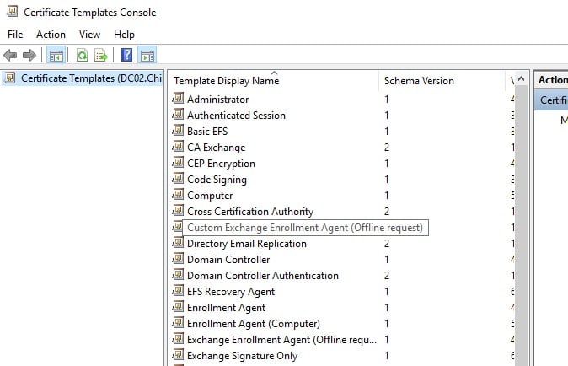Select the Exchange Signature Only template
This screenshot has height=366, width=568.
click(242, 356)
